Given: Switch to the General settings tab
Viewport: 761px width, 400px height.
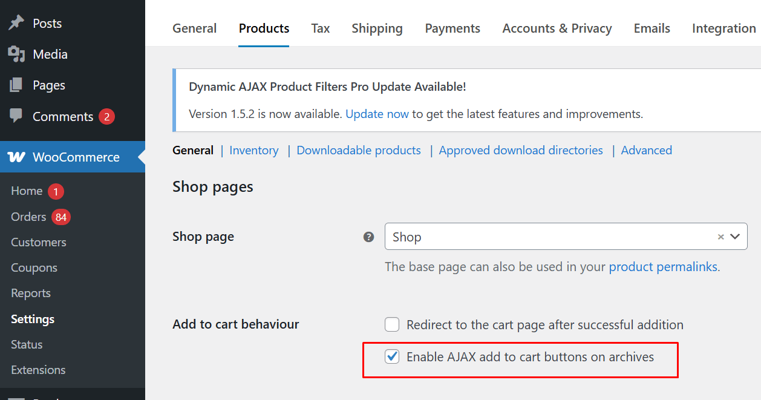Looking at the screenshot, I should click(194, 28).
